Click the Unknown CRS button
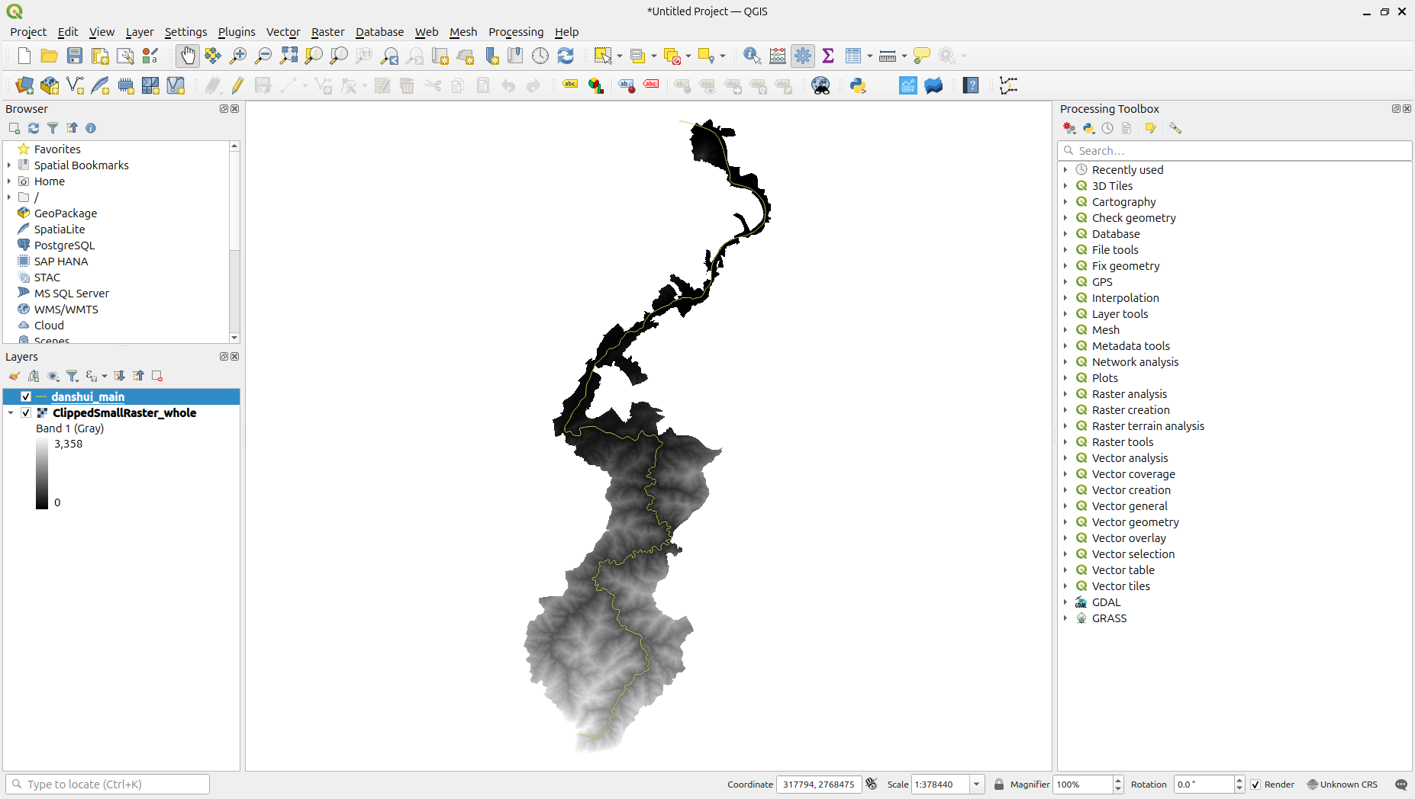 (x=1342, y=785)
